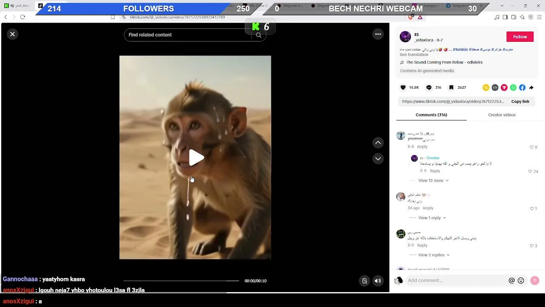The width and height of the screenshot is (545, 307).
Task: Click See translation under the caption
Action: click(414, 55)
